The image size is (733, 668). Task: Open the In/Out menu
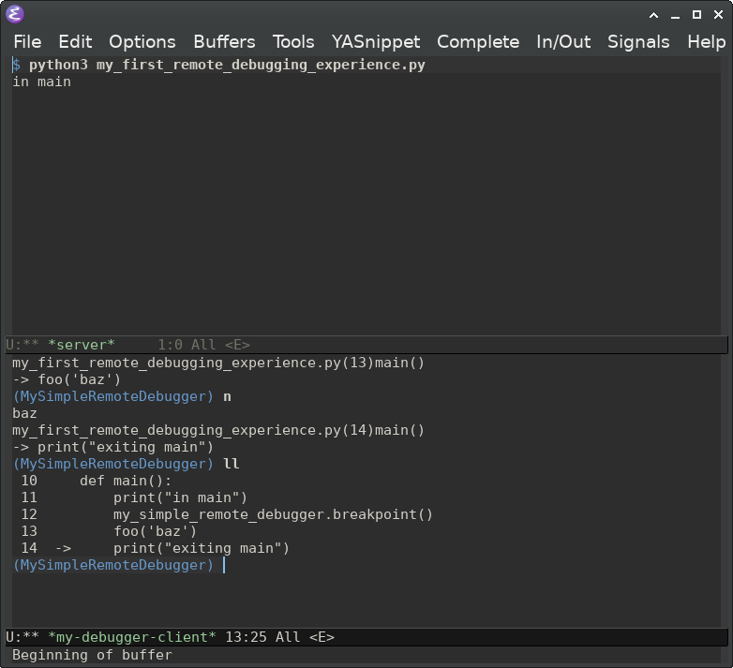(x=563, y=42)
